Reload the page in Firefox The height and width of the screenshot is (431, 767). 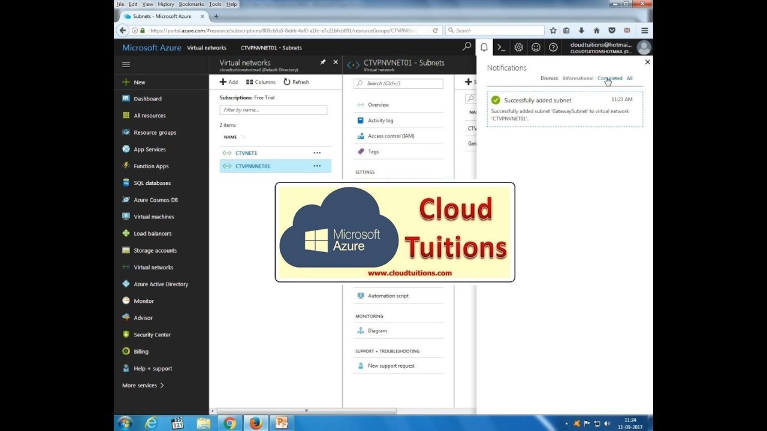coord(436,31)
